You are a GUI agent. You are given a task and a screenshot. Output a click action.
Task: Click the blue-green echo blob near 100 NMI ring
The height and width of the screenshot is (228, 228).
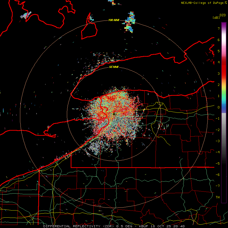pyautogui.click(x=129, y=22)
